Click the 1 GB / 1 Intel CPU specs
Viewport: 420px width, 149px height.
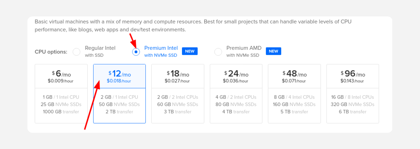pyautogui.click(x=61, y=97)
